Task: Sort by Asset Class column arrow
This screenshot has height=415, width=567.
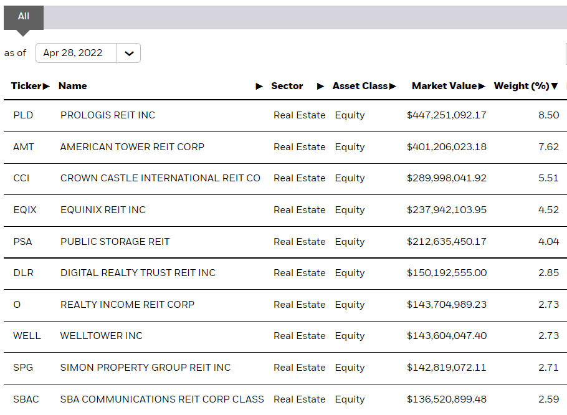Action: point(393,86)
